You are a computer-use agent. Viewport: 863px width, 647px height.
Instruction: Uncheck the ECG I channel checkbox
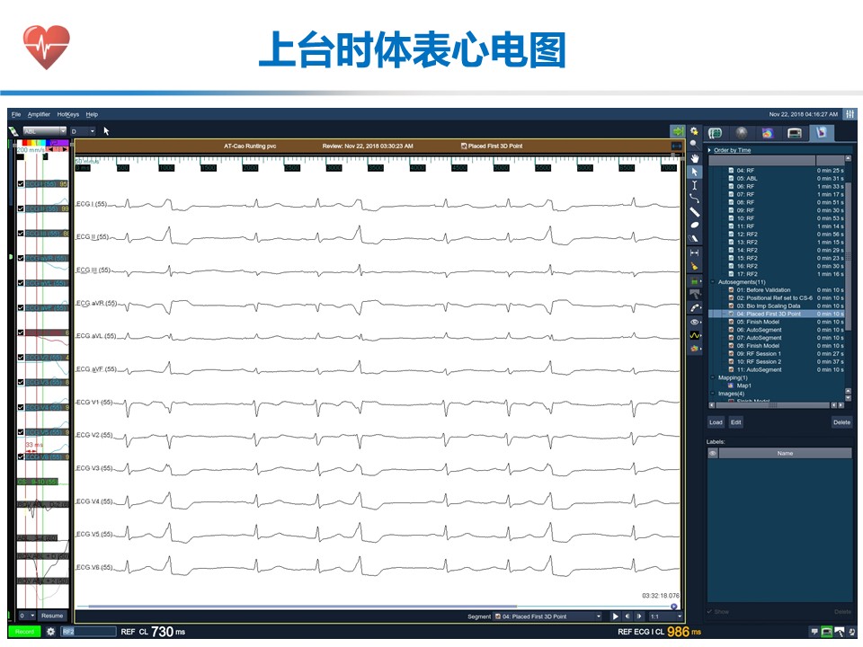coord(21,183)
